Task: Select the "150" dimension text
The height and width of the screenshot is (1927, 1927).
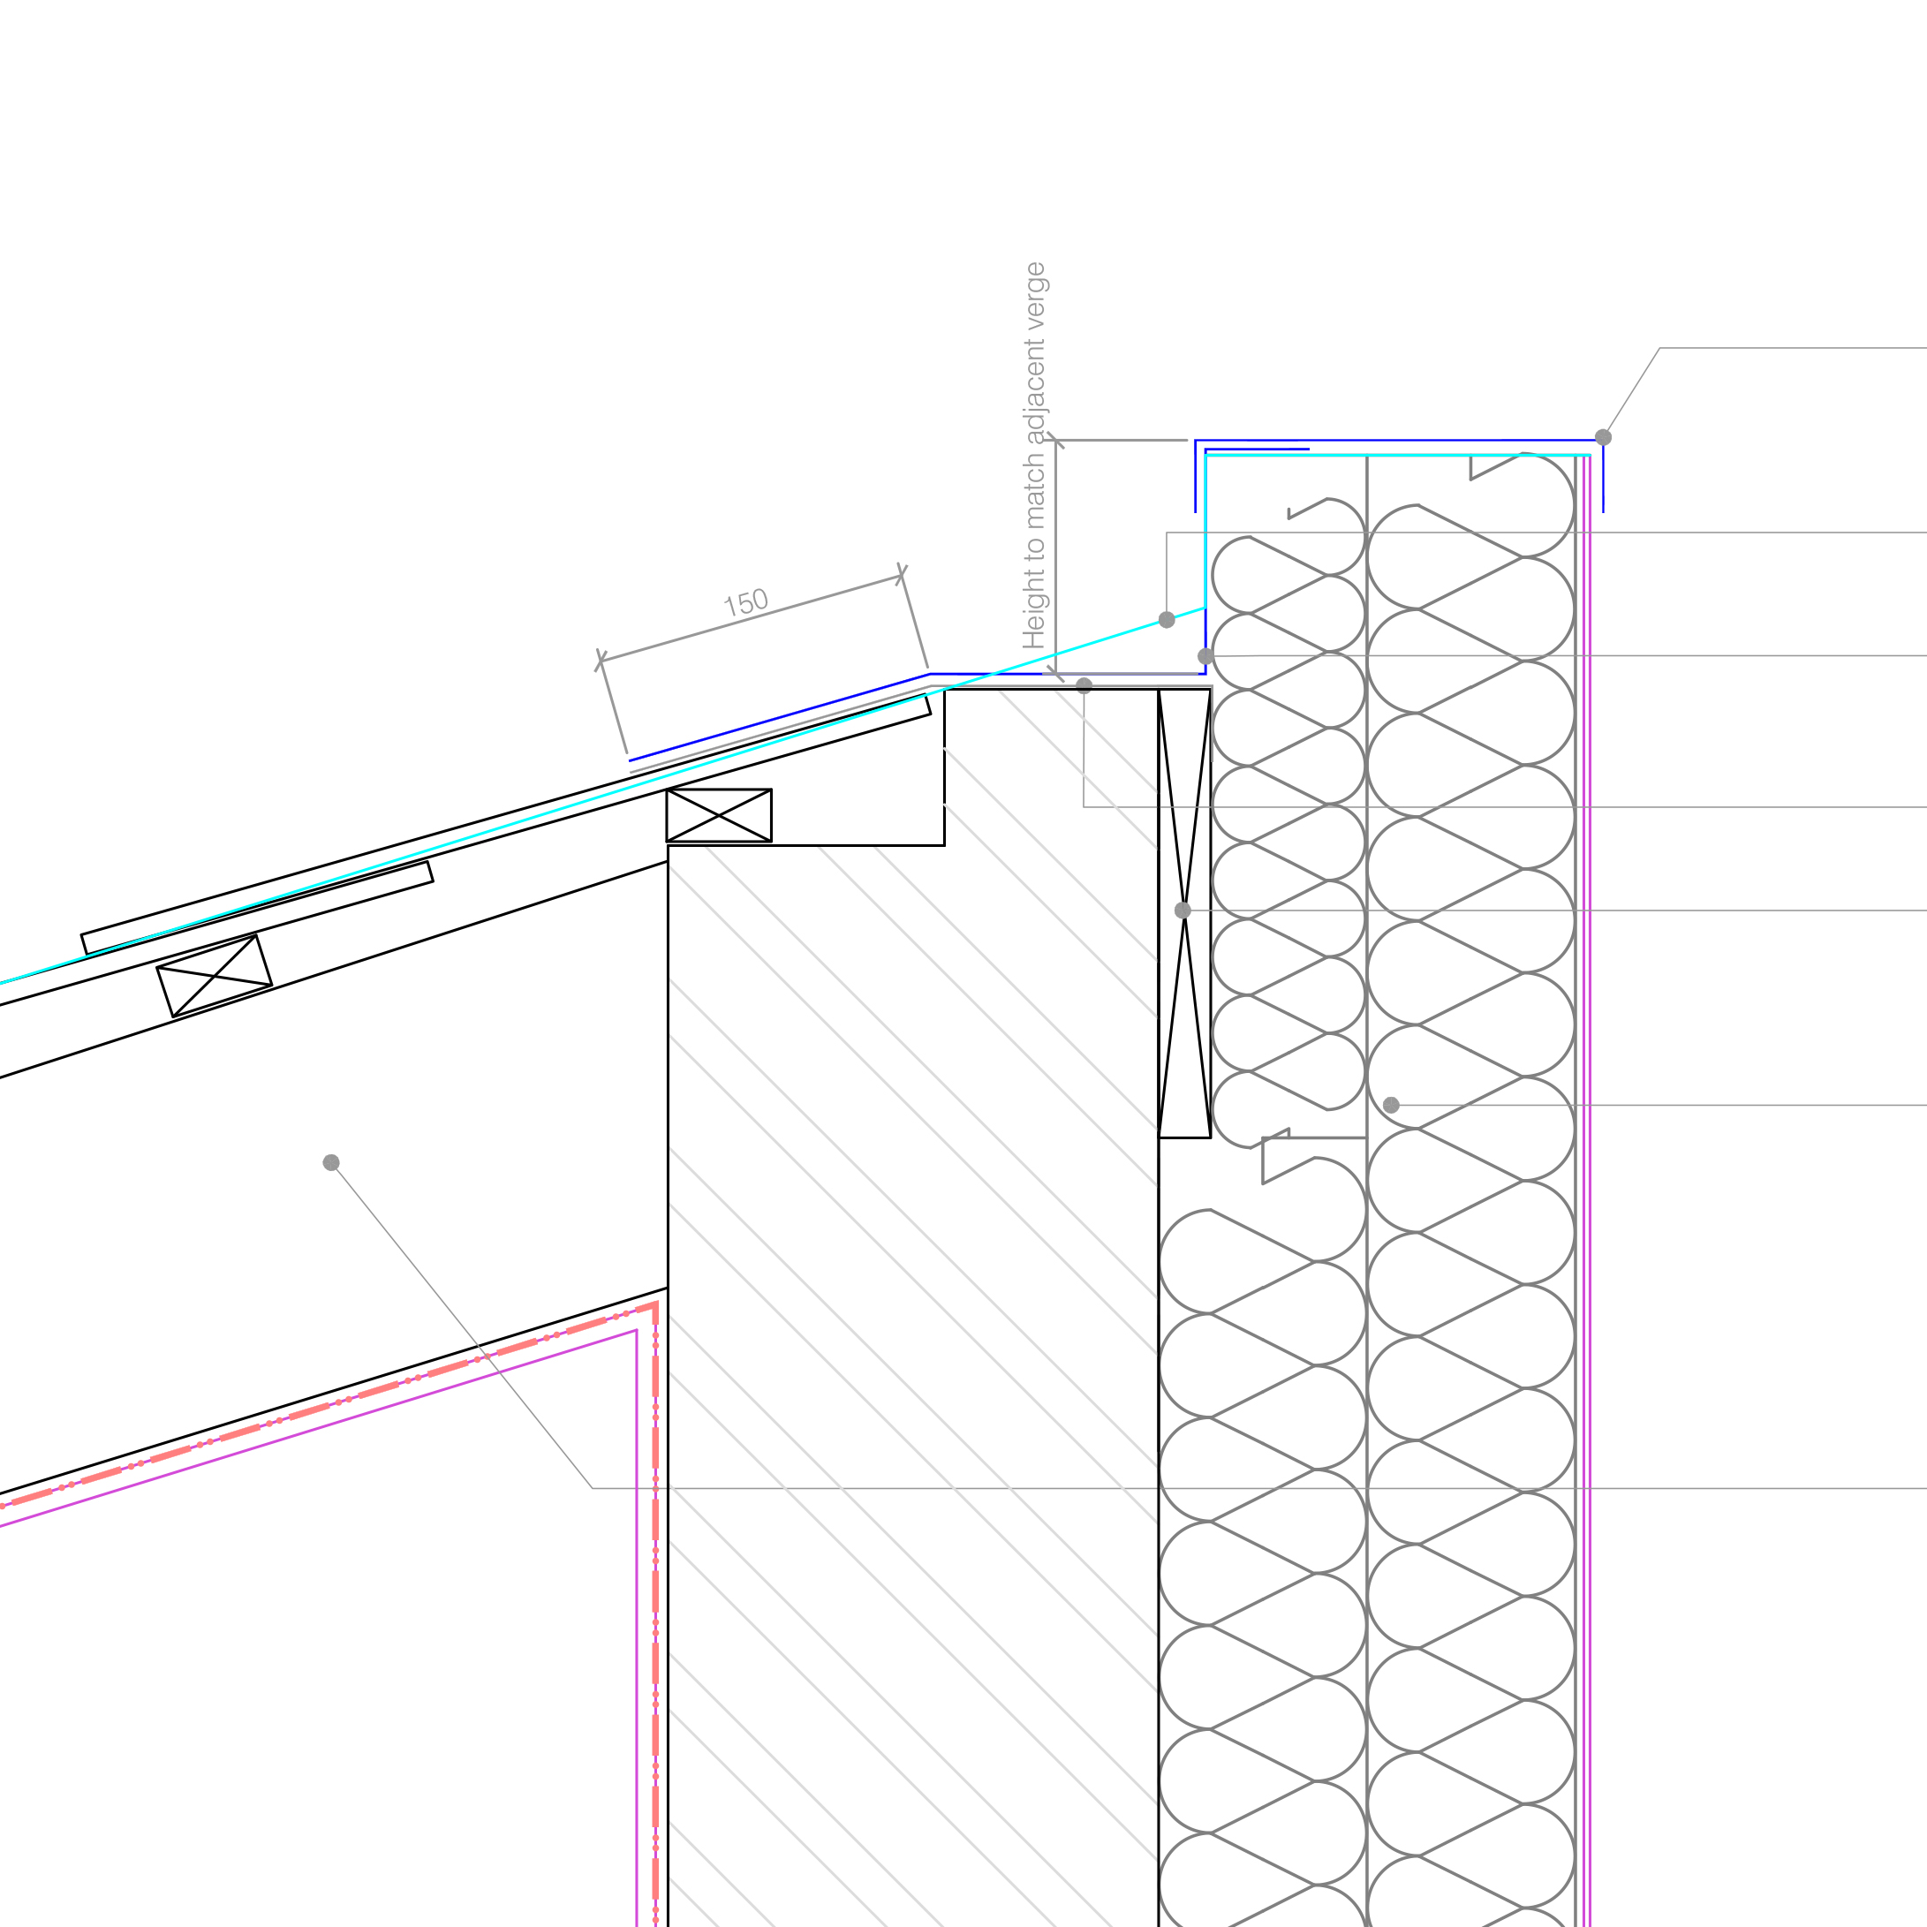Action: click(x=746, y=602)
